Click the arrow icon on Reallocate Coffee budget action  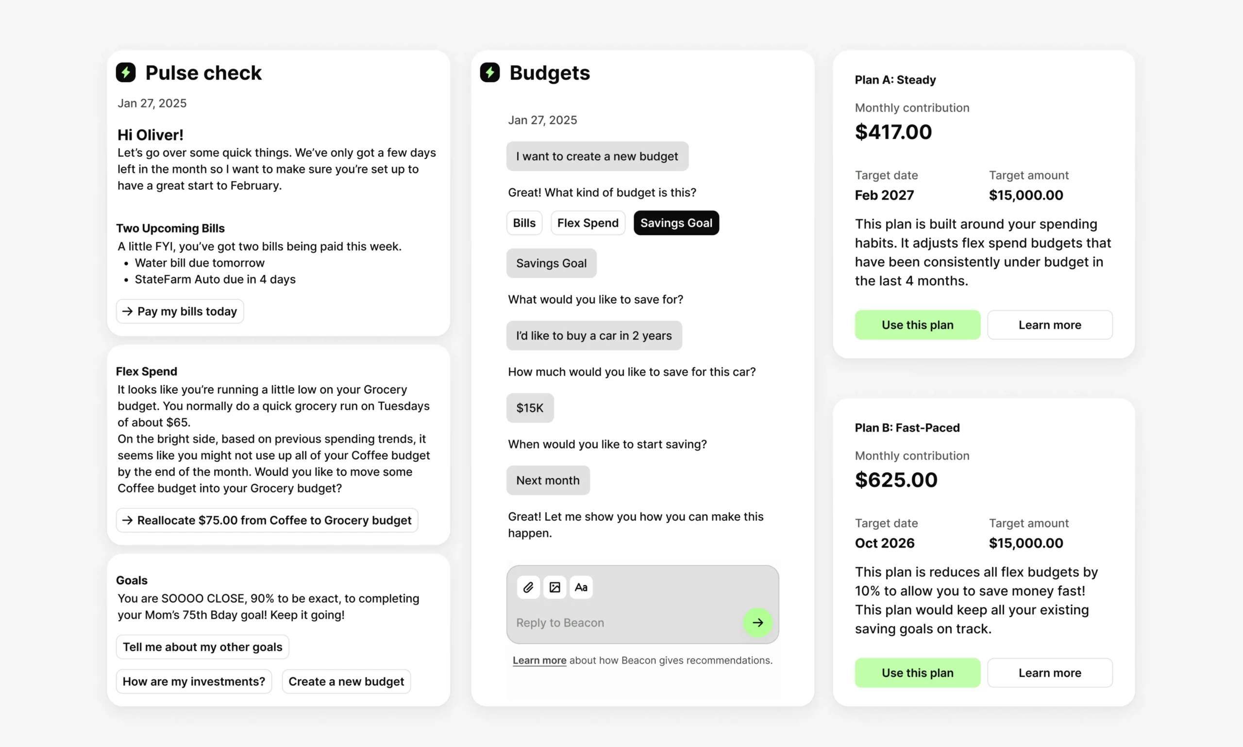pyautogui.click(x=129, y=520)
